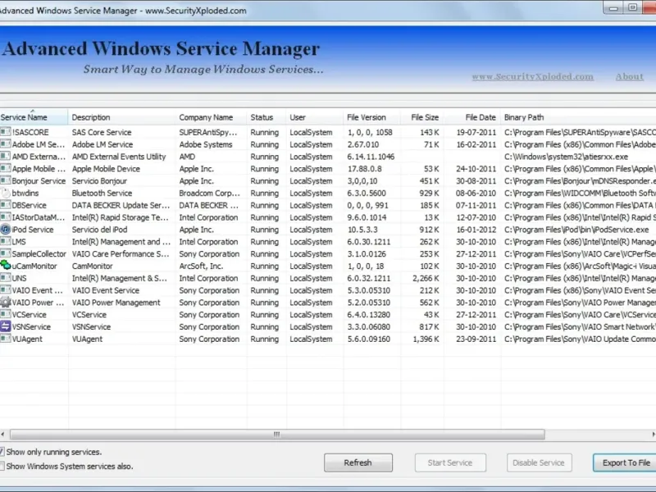Select the VAIO Care Performance description cell

point(121,253)
